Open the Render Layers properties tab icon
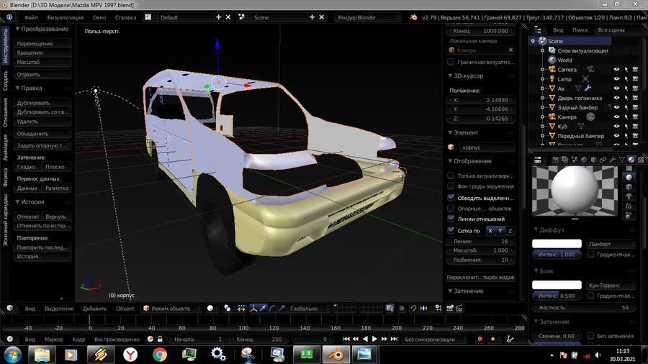Image resolution: width=648 pixels, height=364 pixels. pyautogui.click(x=565, y=160)
